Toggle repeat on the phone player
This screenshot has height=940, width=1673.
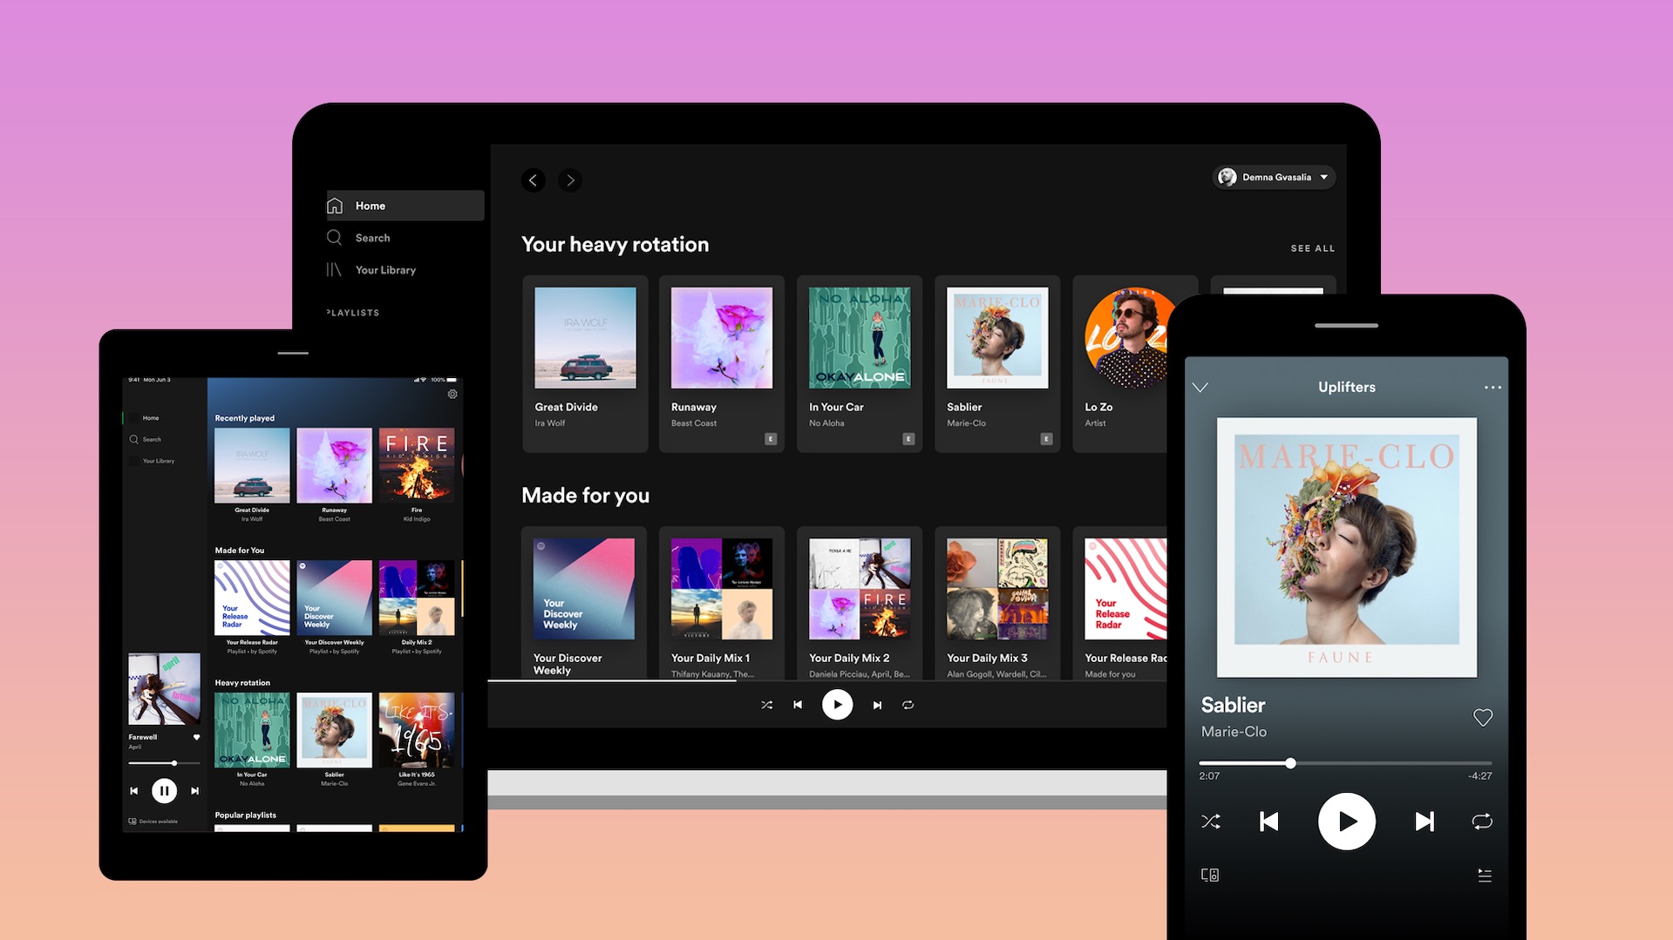click(x=1482, y=822)
